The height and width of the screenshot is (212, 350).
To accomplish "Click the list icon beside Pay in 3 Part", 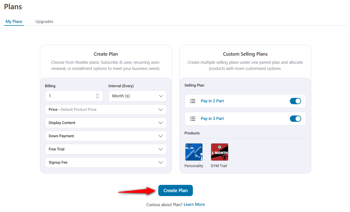I will coord(193,119).
